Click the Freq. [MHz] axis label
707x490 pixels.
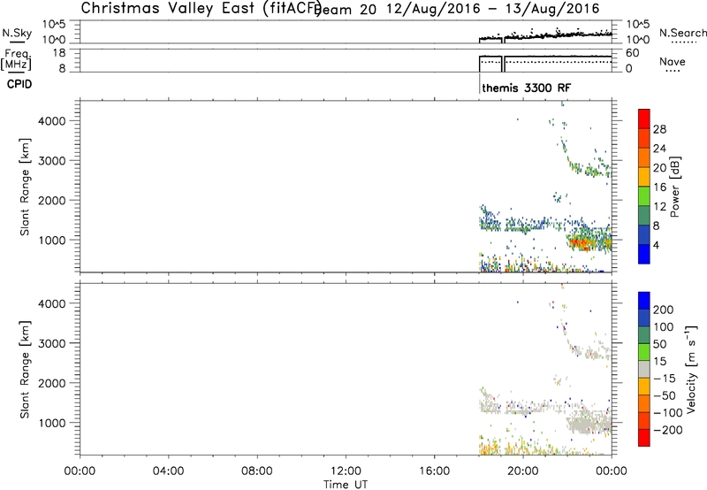[17, 59]
